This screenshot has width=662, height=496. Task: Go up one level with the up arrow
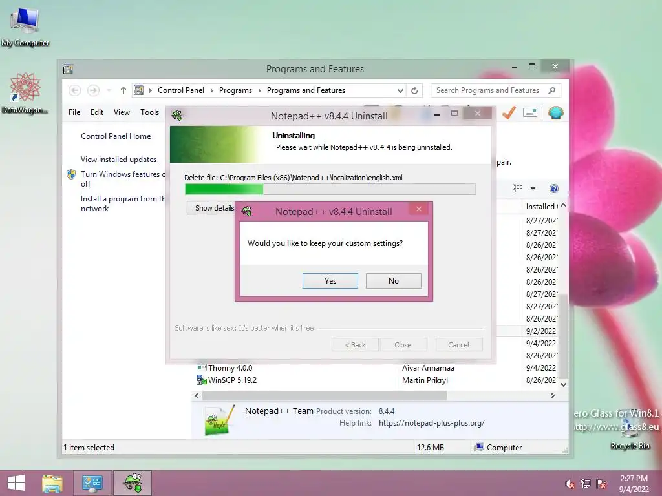point(123,90)
